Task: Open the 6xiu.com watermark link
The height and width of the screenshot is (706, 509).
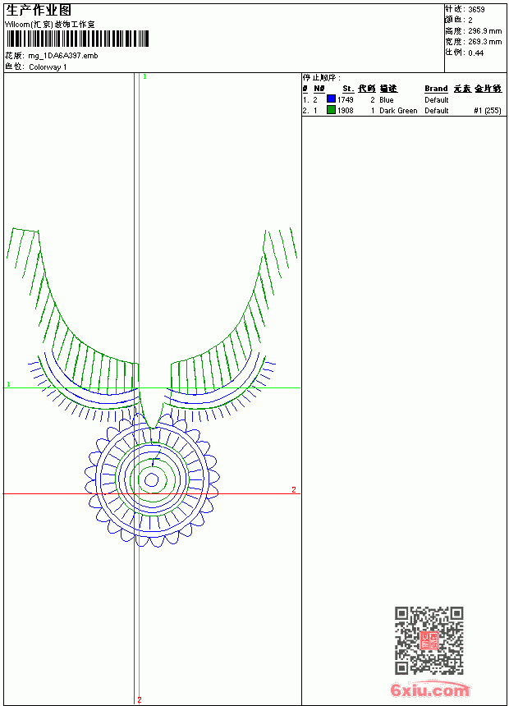Action: 430,690
